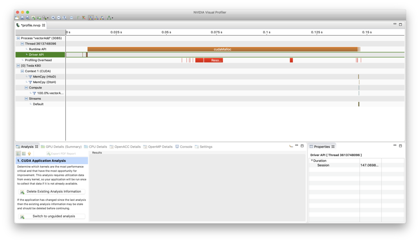420x242 pixels.
Task: Maximize the Properties panel
Action: coord(400,146)
